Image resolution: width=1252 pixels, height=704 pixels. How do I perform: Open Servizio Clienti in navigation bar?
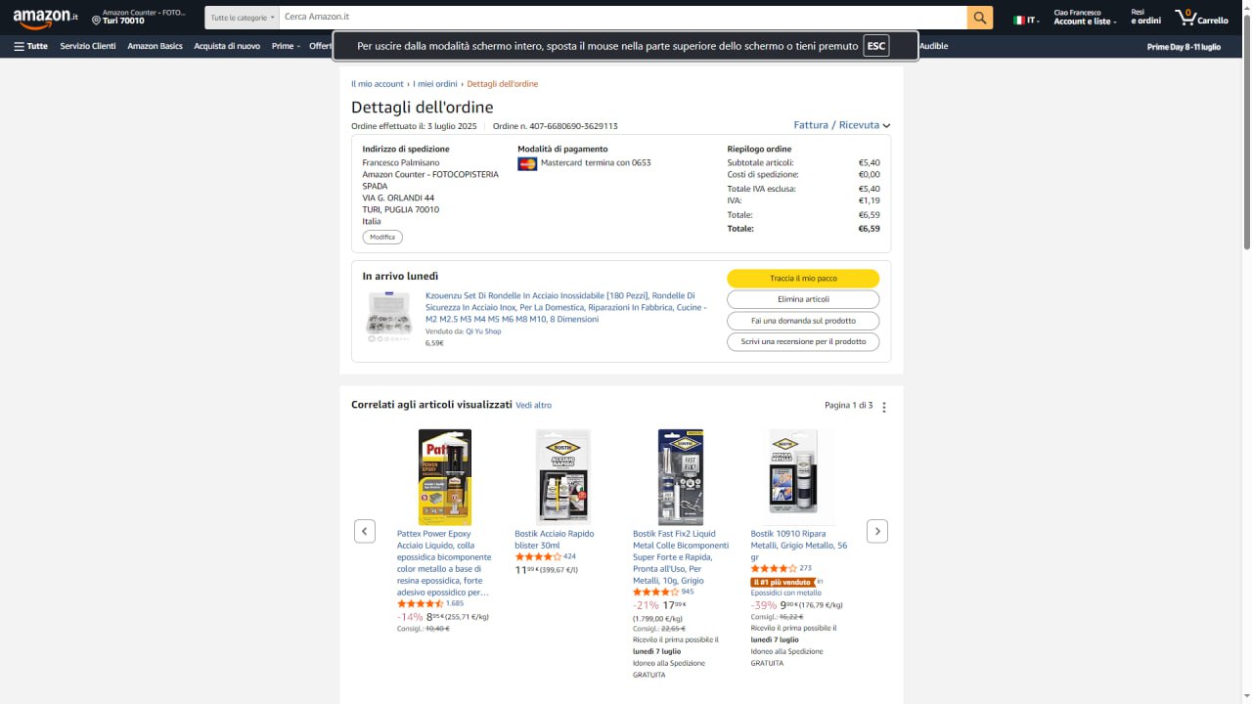click(88, 46)
